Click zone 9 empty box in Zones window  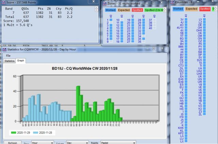tap(111, 41)
